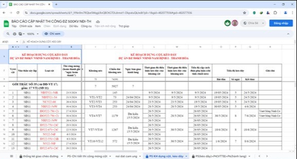The width and height of the screenshot is (297, 159).
Task: Open Chrome three-dot menu
Action: 293,13
